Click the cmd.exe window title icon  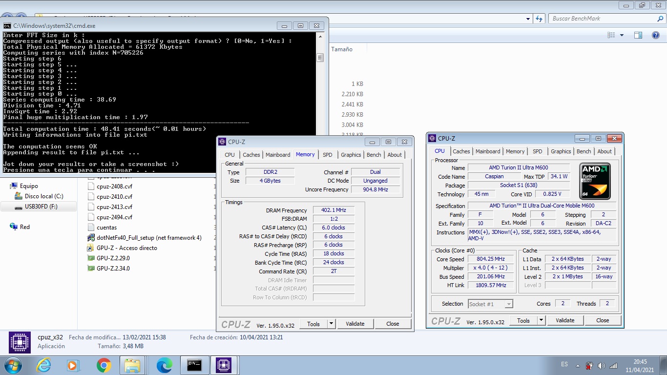[7, 25]
